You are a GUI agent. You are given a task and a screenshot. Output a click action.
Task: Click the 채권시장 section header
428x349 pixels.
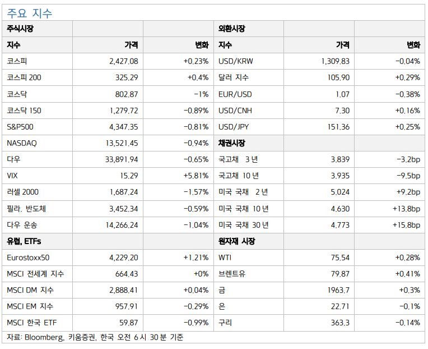231,143
